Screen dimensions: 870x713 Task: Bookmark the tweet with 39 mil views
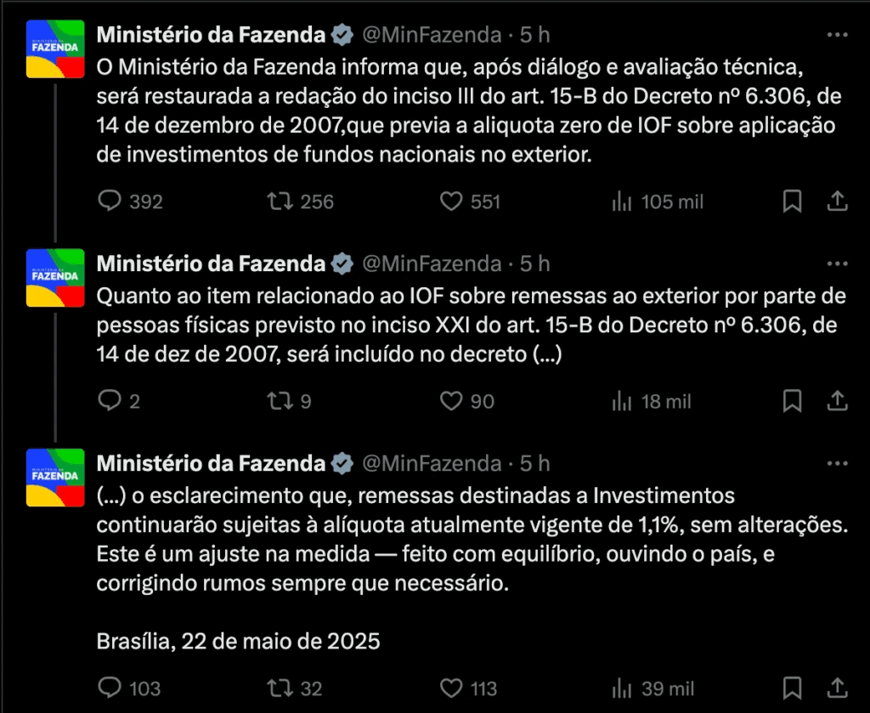point(792,688)
